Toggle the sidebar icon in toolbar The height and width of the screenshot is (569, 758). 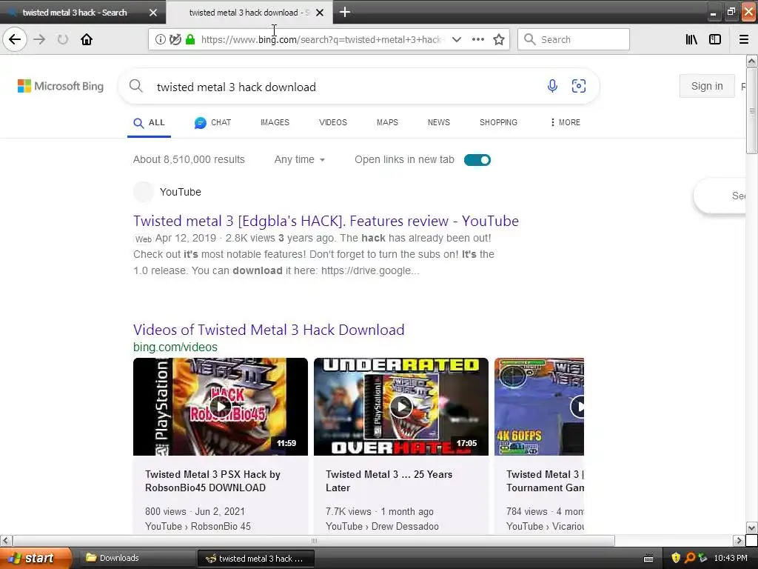(715, 40)
